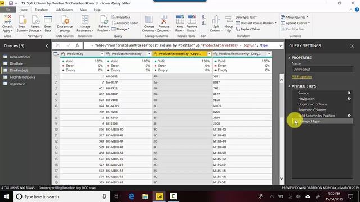
Task: Switch to the Home tab
Action: 24,10
